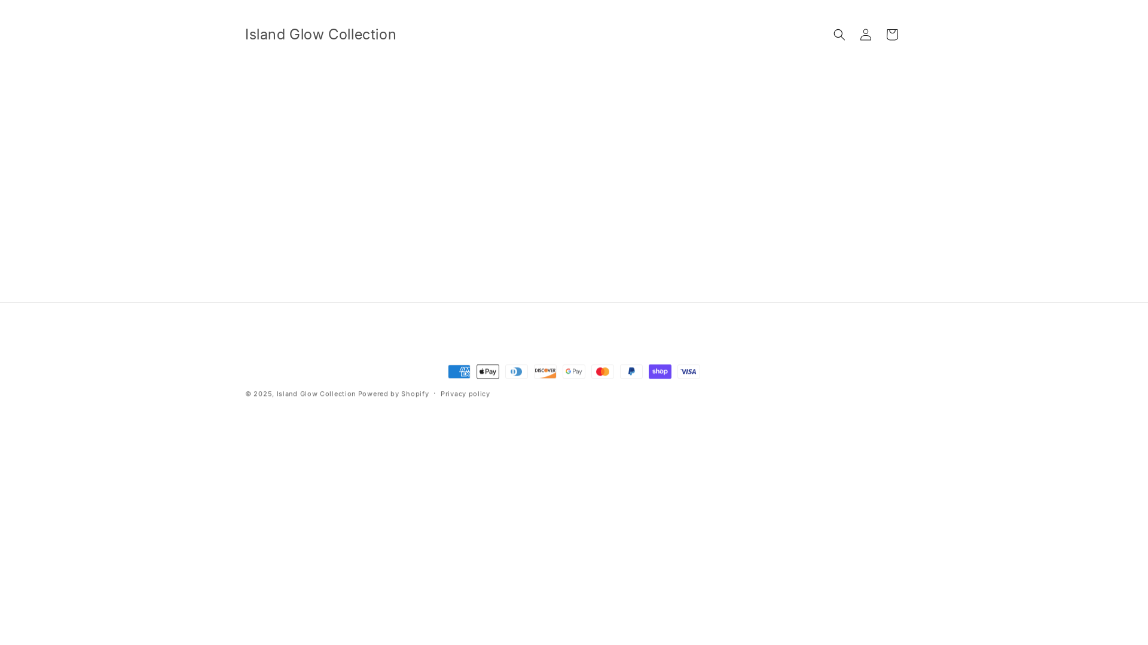Click the Shop Pay payment icon
This screenshot has width=1148, height=645.
click(x=660, y=371)
